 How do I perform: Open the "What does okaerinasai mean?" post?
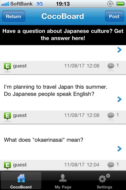(x=63, y=142)
